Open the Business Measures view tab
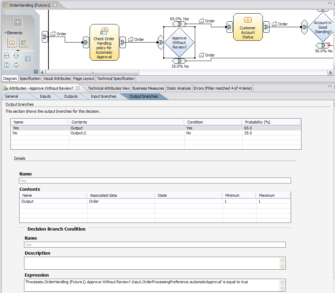 148,88
